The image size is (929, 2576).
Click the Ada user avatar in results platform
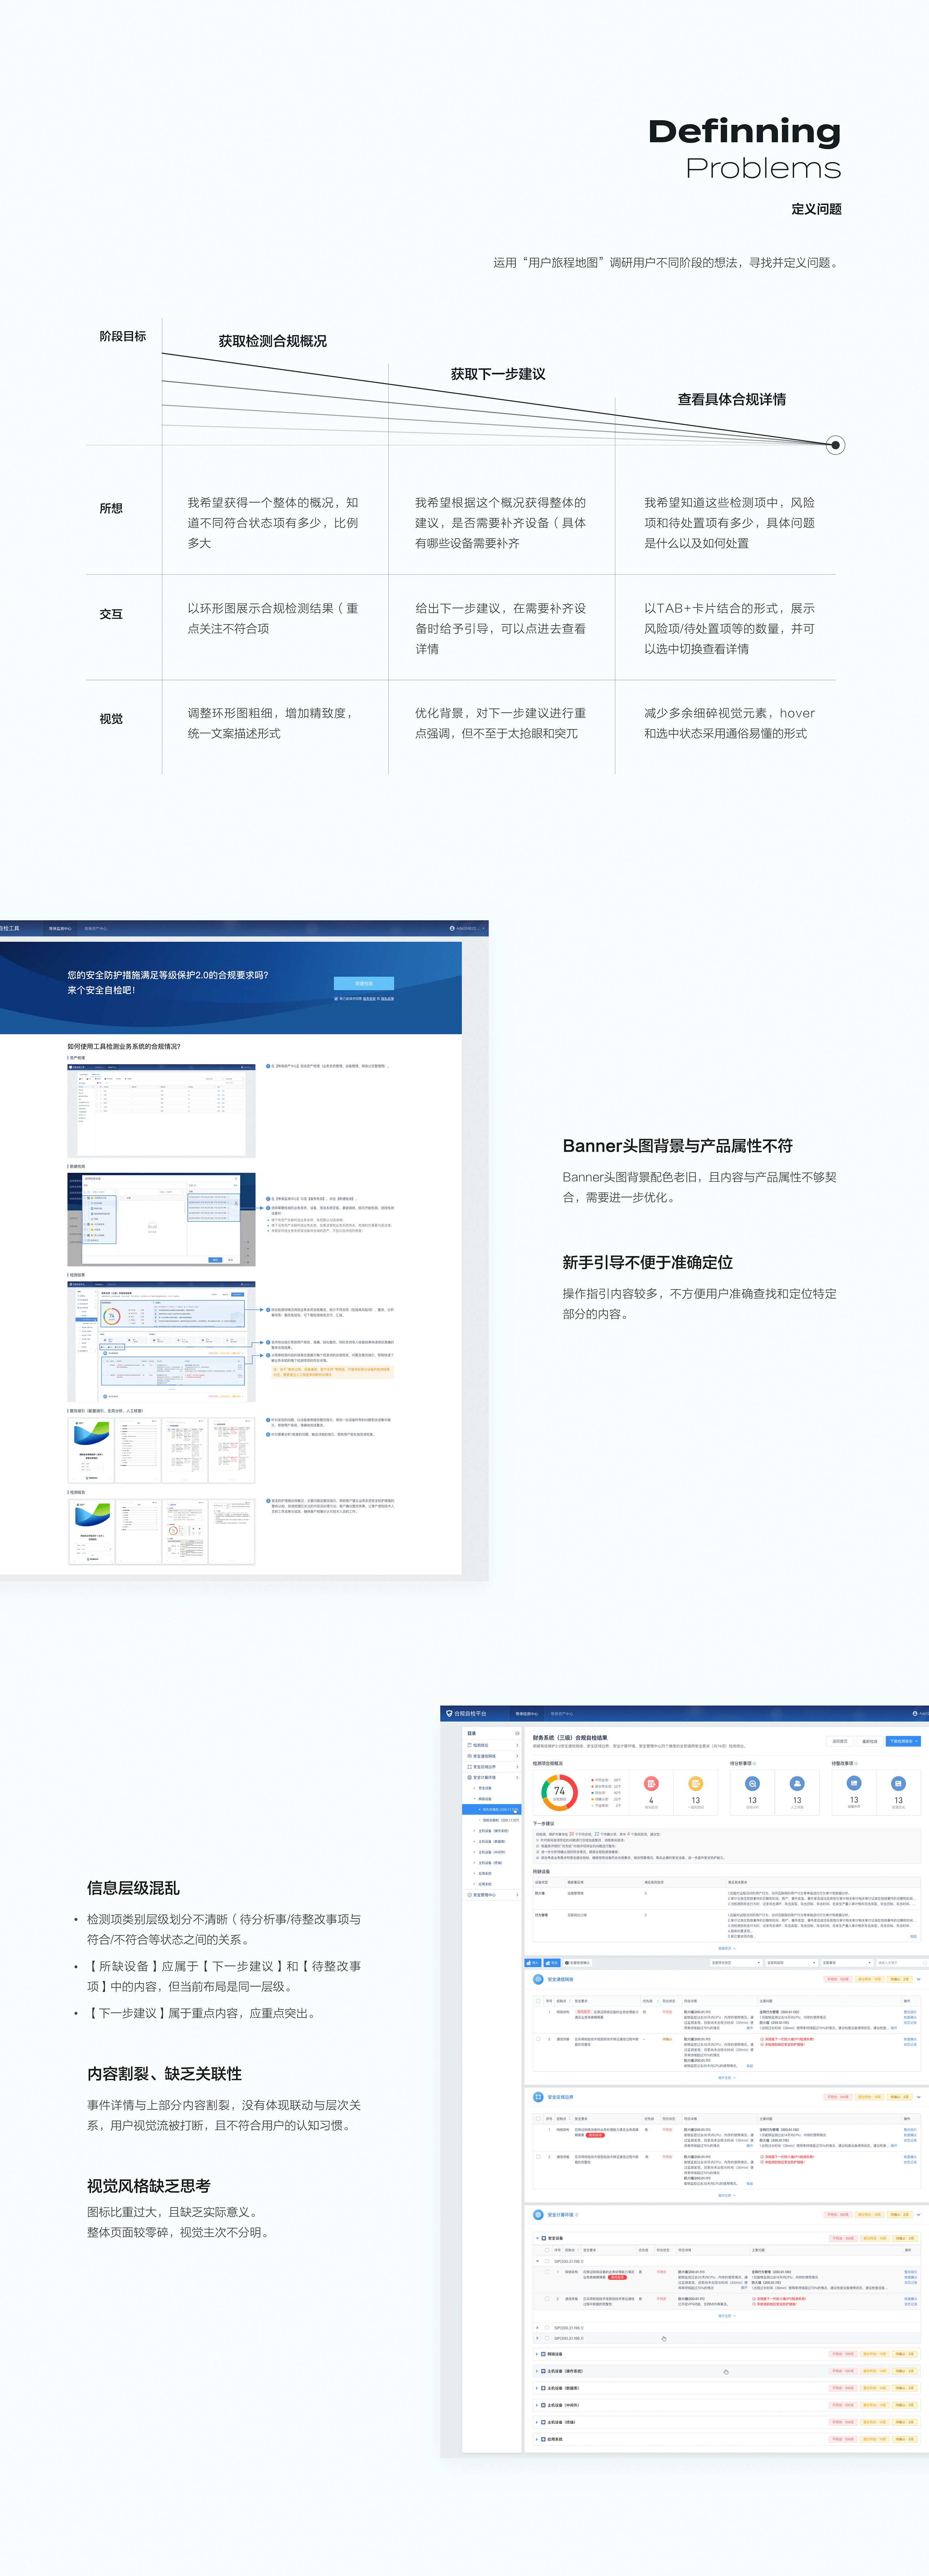click(x=915, y=1714)
